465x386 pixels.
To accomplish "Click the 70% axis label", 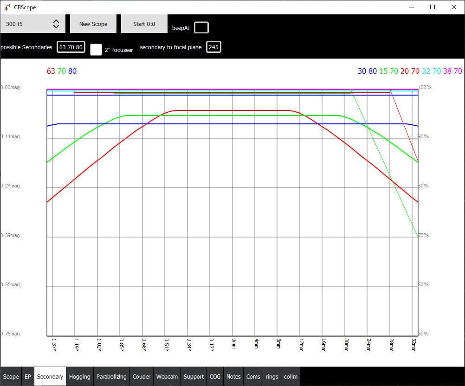I will coord(424,235).
